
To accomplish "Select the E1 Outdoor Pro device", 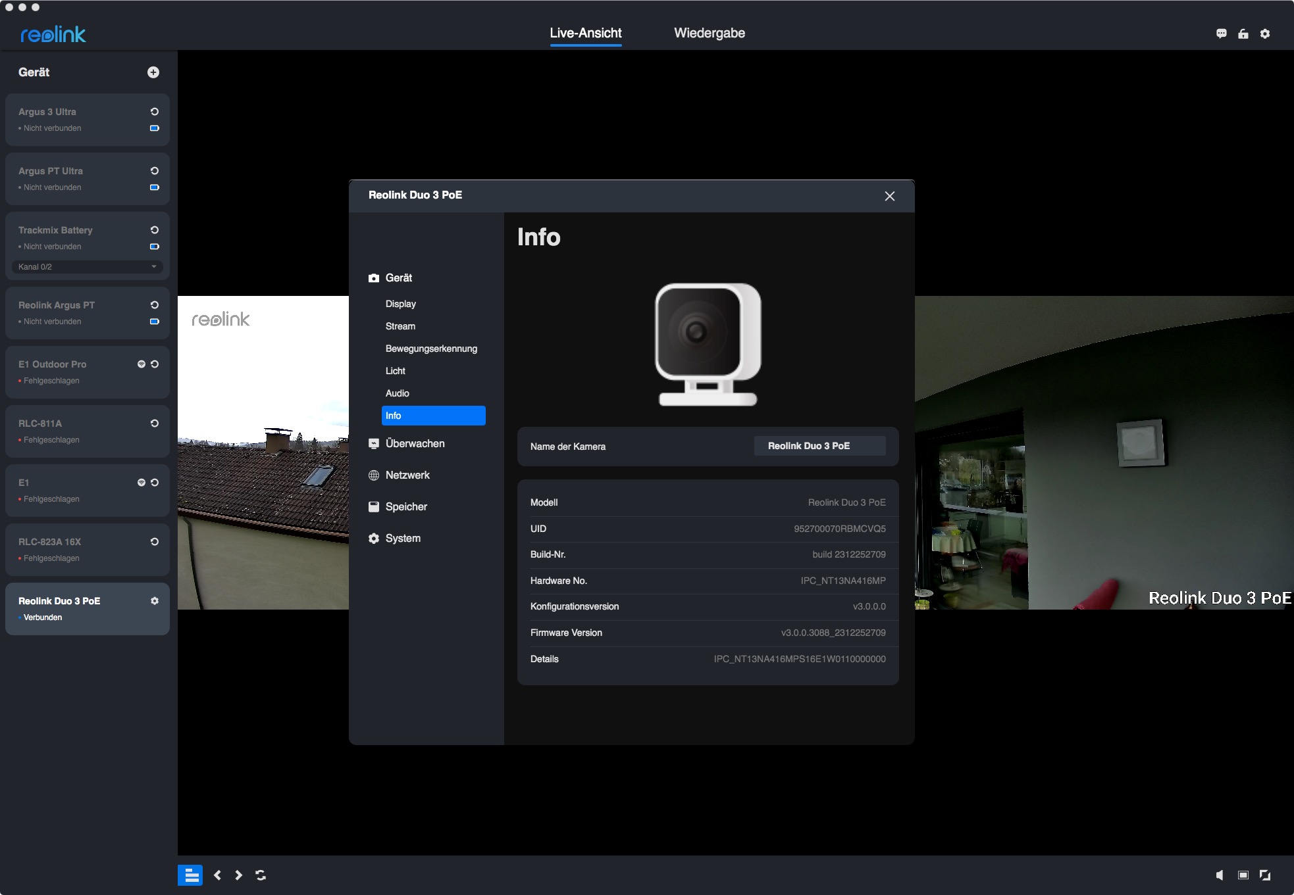I will coord(72,372).
